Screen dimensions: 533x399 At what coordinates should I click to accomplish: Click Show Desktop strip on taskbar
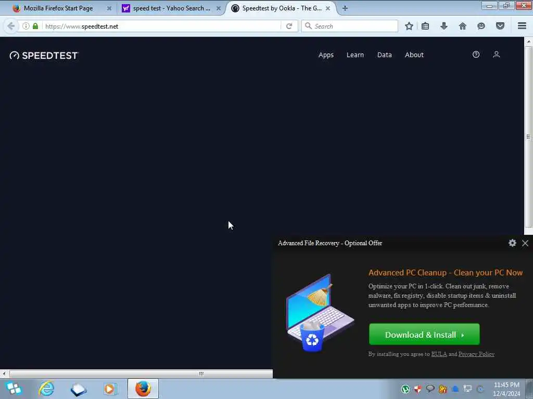click(x=529, y=389)
